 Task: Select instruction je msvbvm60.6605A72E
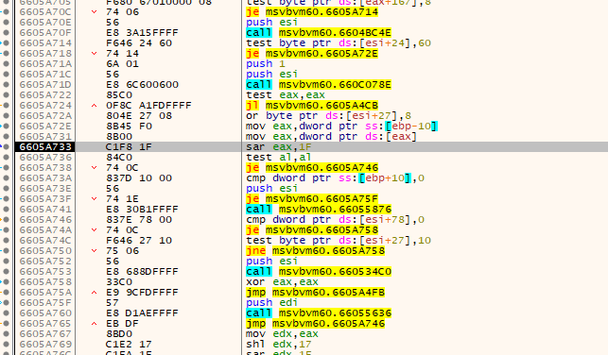tap(312, 54)
